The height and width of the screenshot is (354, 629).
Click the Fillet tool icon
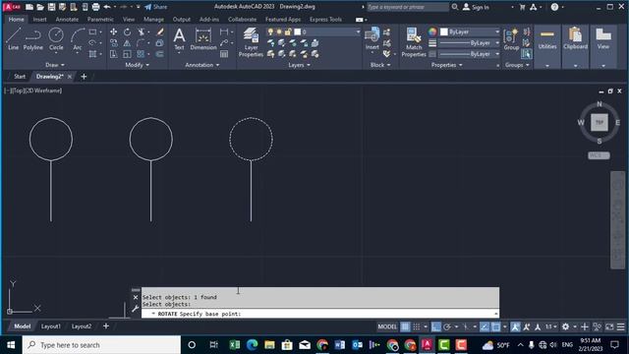tap(141, 43)
